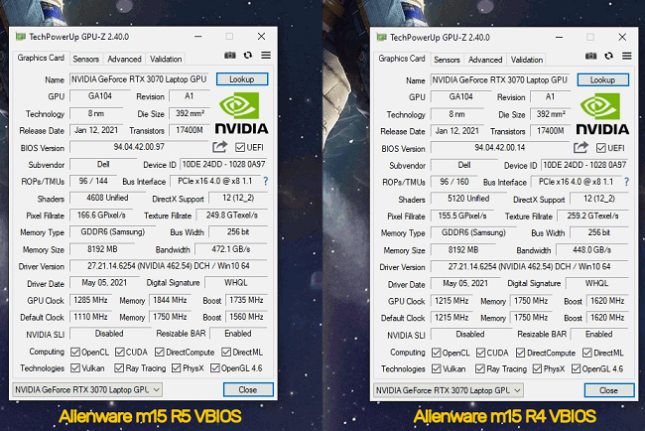Toggle the OpenGL 4.6 checkbox in the R4 window

click(576, 368)
